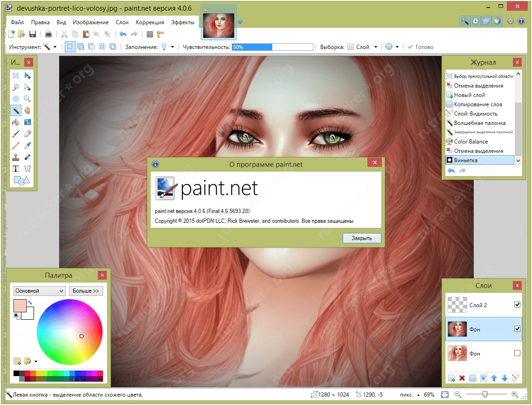Select the Gradient tool

[x=28, y=122]
